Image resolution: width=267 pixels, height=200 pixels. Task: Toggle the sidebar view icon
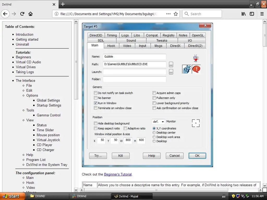click(252, 14)
